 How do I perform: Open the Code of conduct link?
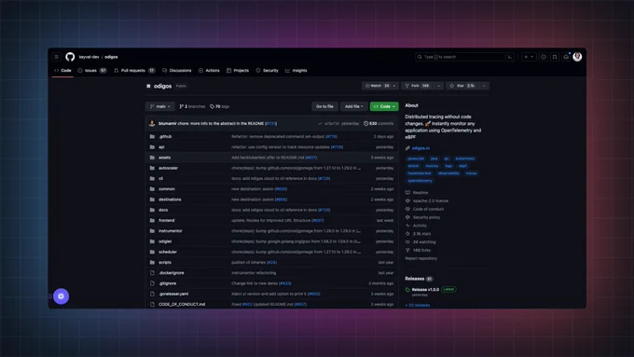[x=428, y=209]
